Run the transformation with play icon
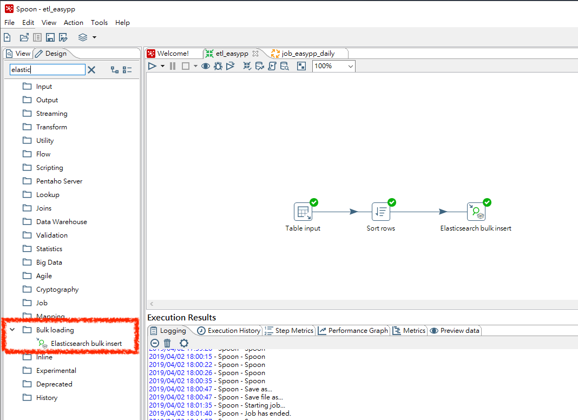Viewport: 578px width, 420px height. (x=152, y=66)
